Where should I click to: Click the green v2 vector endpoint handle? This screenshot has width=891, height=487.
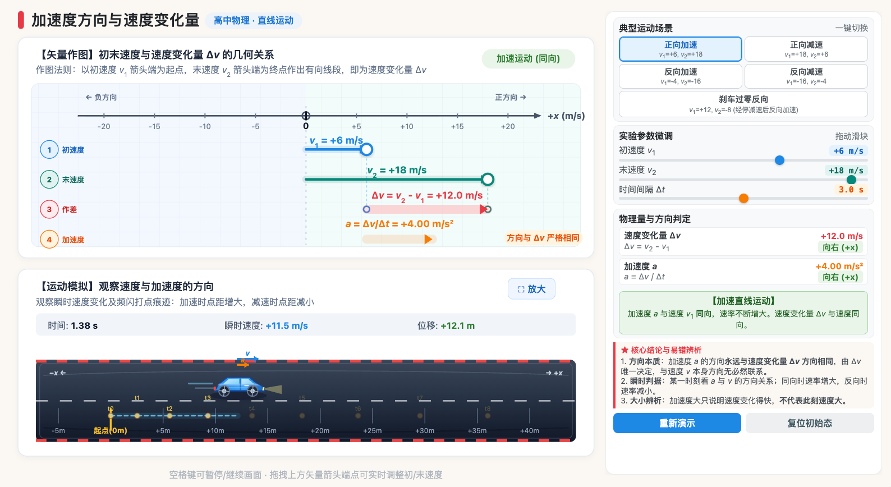tap(488, 179)
